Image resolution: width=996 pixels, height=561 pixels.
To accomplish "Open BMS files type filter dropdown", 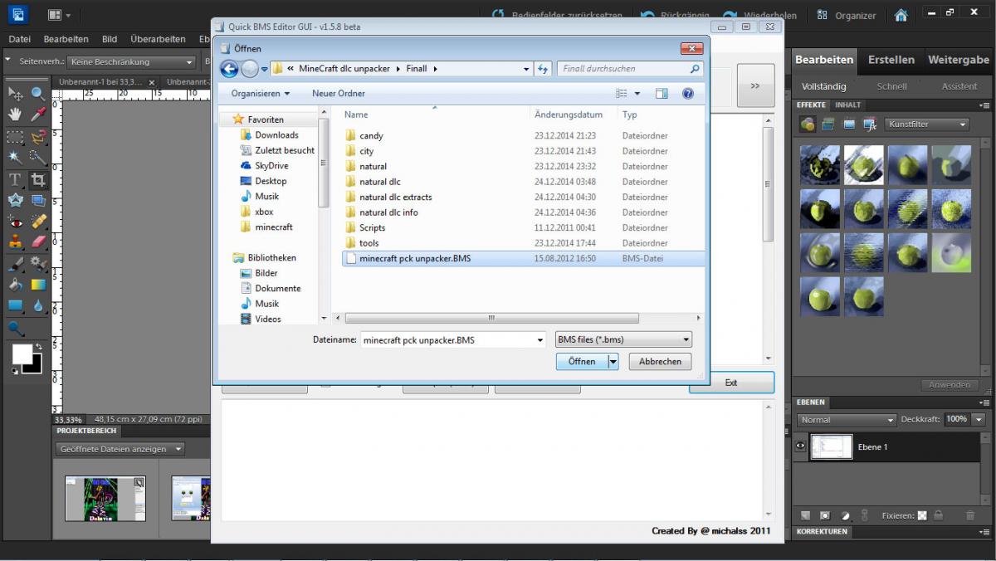I will (x=623, y=339).
